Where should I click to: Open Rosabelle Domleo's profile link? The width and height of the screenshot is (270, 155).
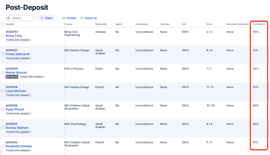pyautogui.click(x=19, y=146)
